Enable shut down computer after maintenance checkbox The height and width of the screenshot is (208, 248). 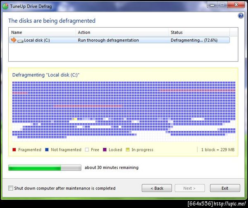pyautogui.click(x=11, y=188)
